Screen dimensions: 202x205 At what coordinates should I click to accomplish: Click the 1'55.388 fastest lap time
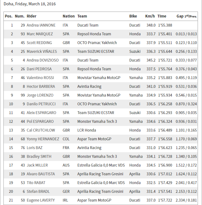click(x=164, y=25)
